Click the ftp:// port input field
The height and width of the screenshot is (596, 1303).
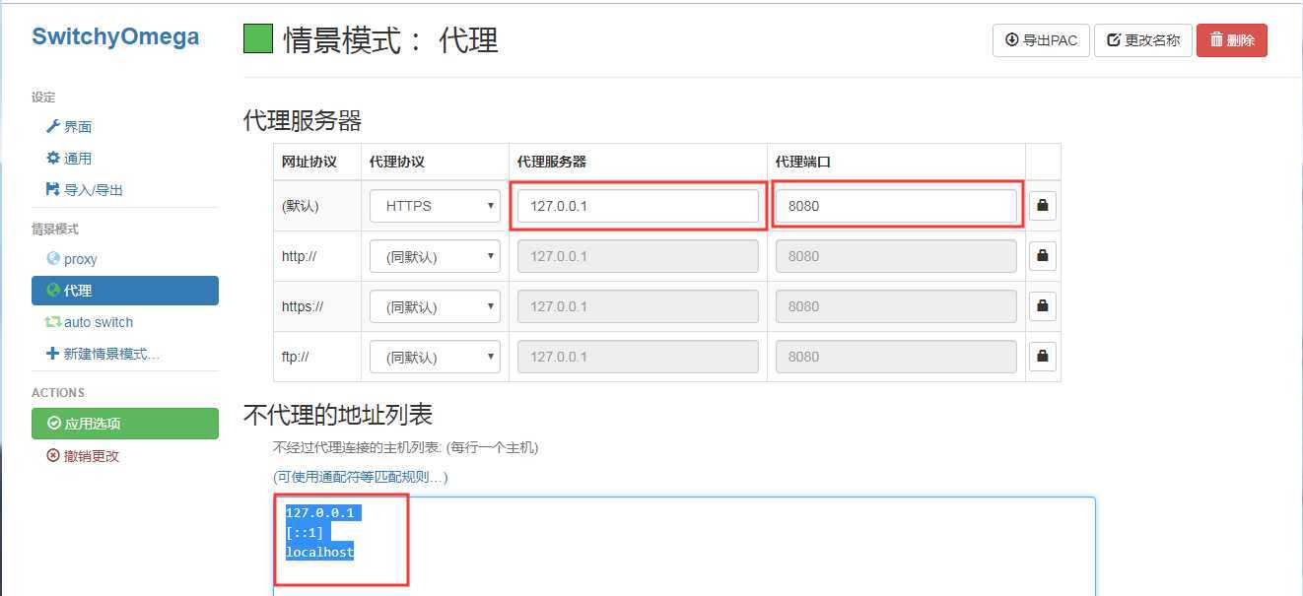tap(896, 357)
